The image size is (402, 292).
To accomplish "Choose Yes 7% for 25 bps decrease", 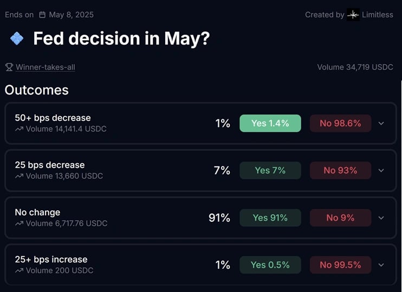I will tap(270, 170).
